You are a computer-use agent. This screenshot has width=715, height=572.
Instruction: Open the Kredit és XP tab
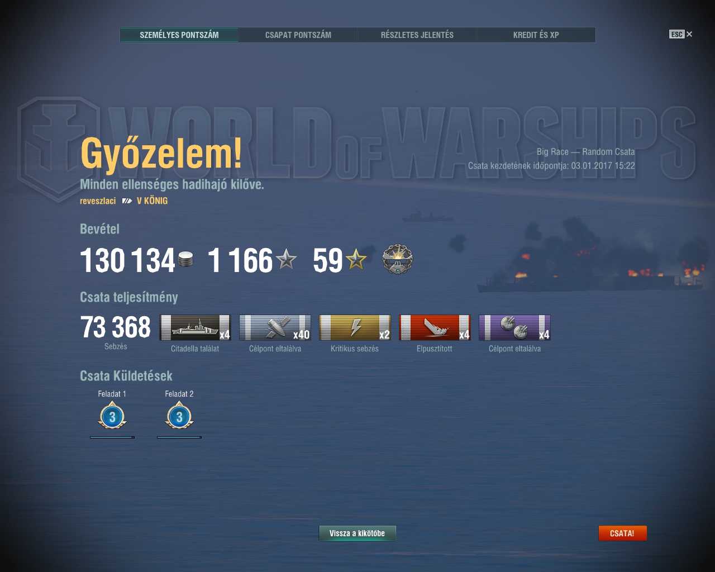(536, 35)
